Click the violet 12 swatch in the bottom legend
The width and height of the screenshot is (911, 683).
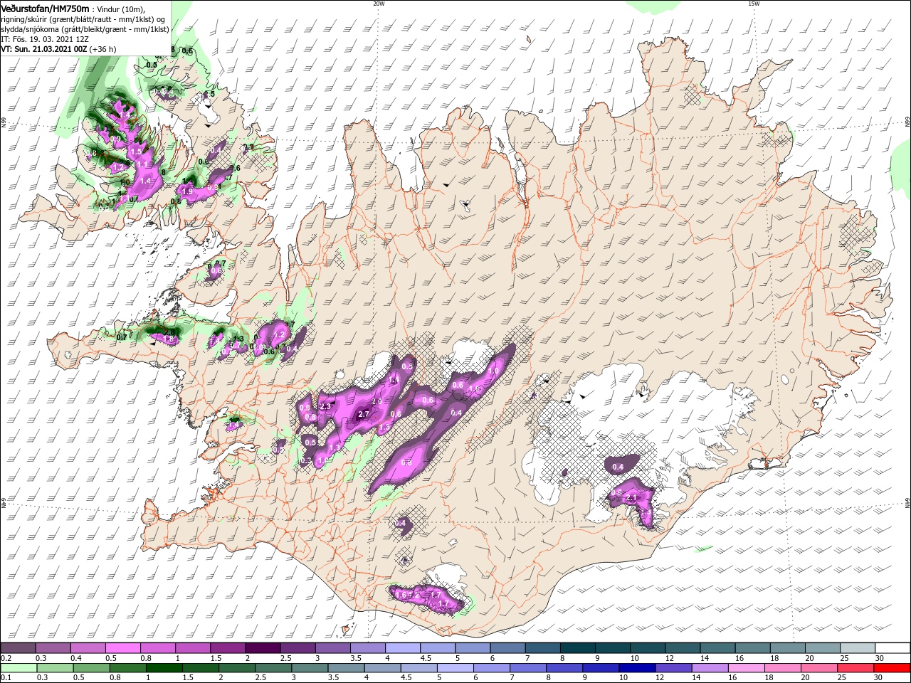coord(674,668)
